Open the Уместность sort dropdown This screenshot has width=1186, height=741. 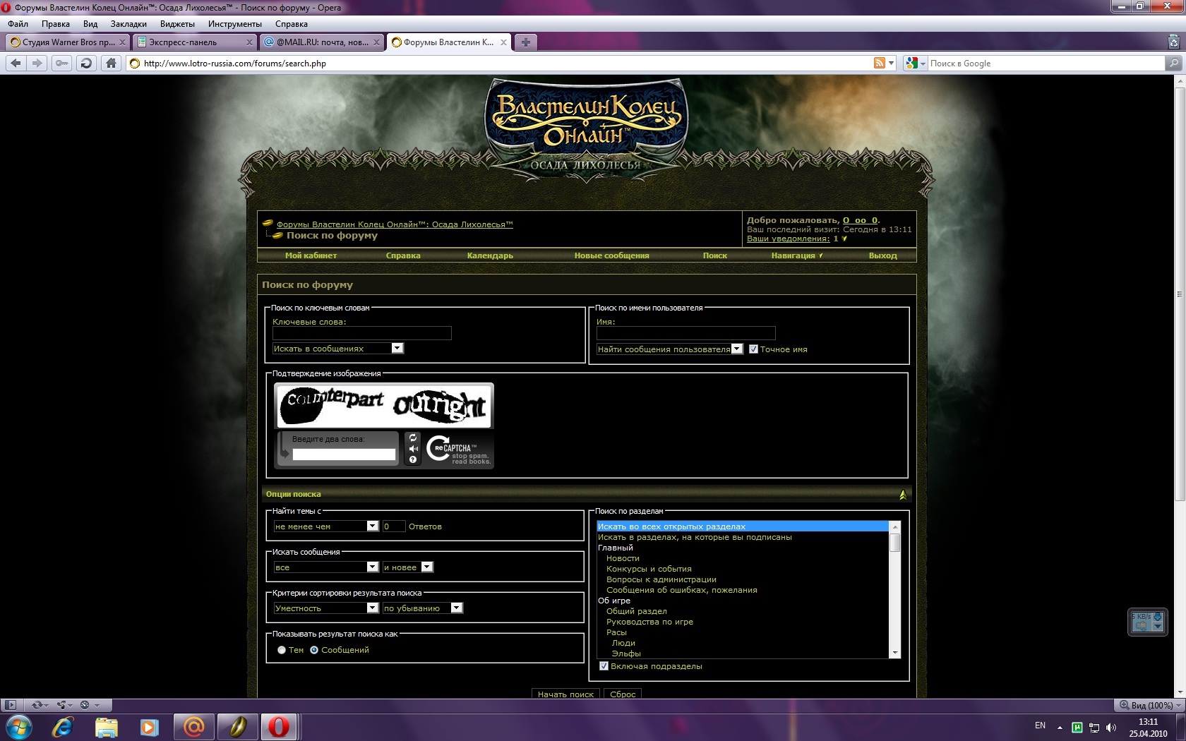326,608
